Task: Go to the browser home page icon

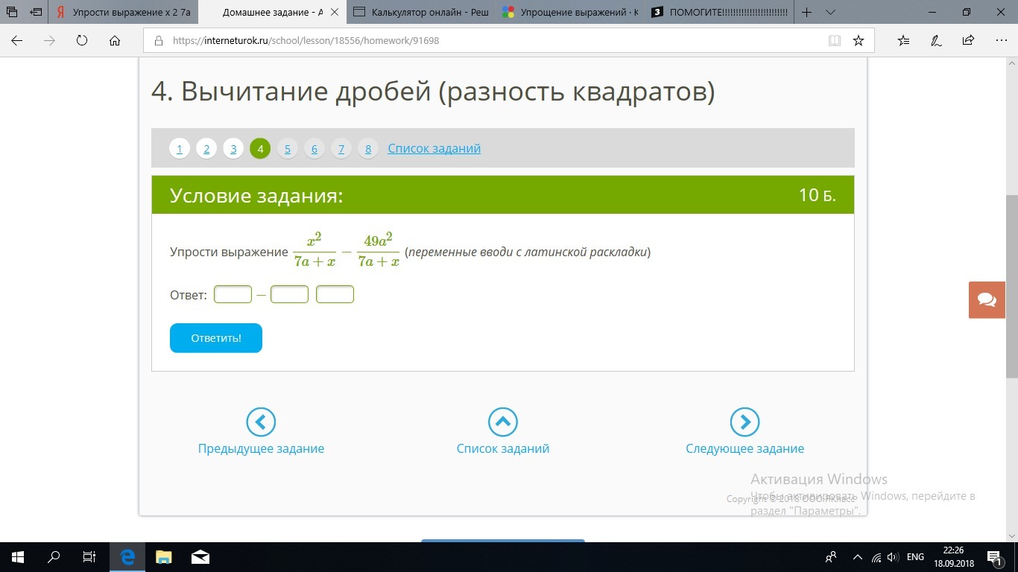Action: click(115, 41)
